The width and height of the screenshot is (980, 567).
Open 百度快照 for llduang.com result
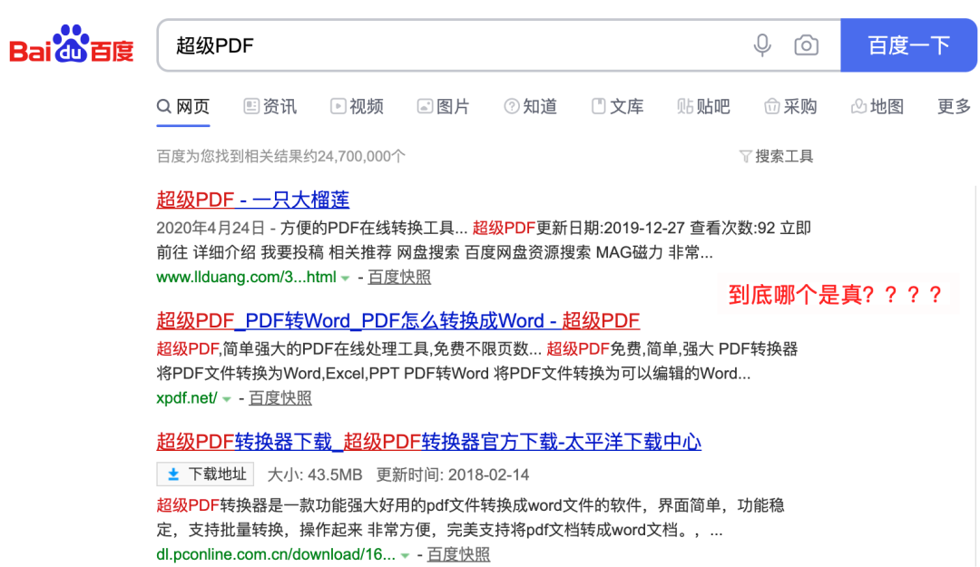(398, 277)
